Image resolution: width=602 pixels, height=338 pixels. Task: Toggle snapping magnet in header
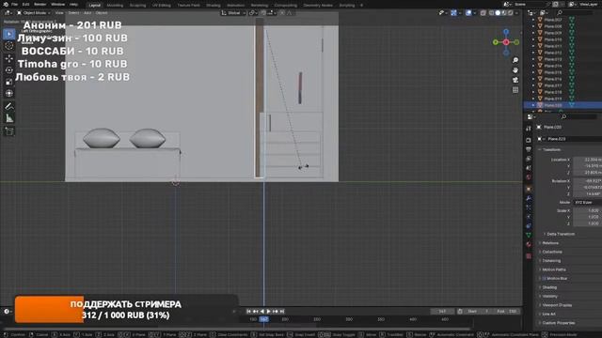coord(263,13)
